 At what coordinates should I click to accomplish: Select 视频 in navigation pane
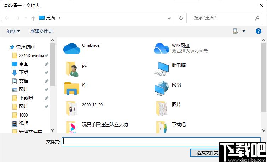coord(20,123)
